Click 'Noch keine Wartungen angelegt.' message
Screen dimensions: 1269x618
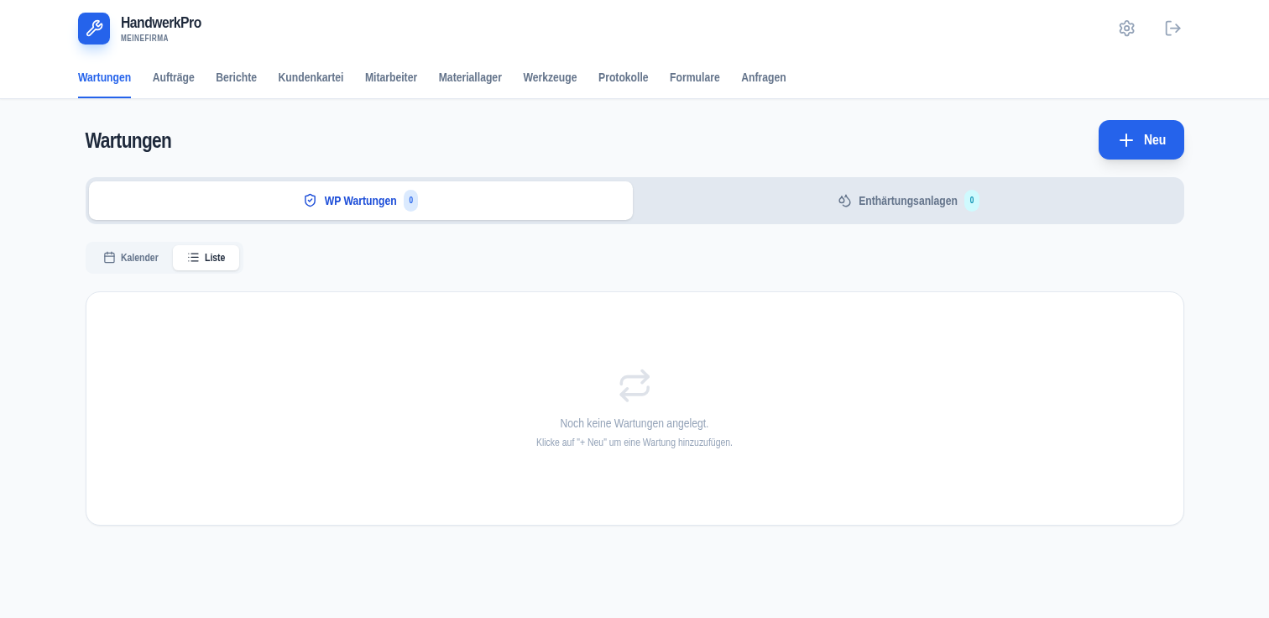[634, 423]
